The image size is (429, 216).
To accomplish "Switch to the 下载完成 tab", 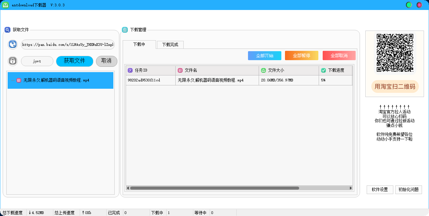I will coord(170,45).
